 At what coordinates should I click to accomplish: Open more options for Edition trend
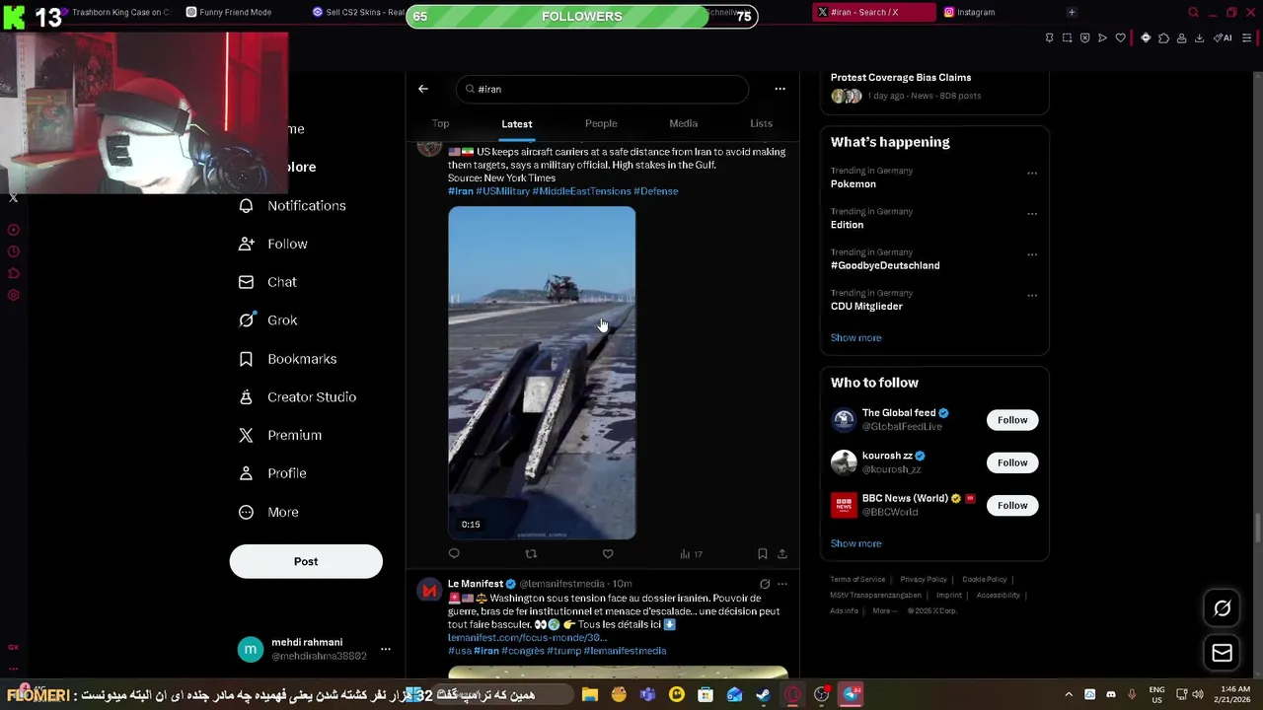point(1032,214)
